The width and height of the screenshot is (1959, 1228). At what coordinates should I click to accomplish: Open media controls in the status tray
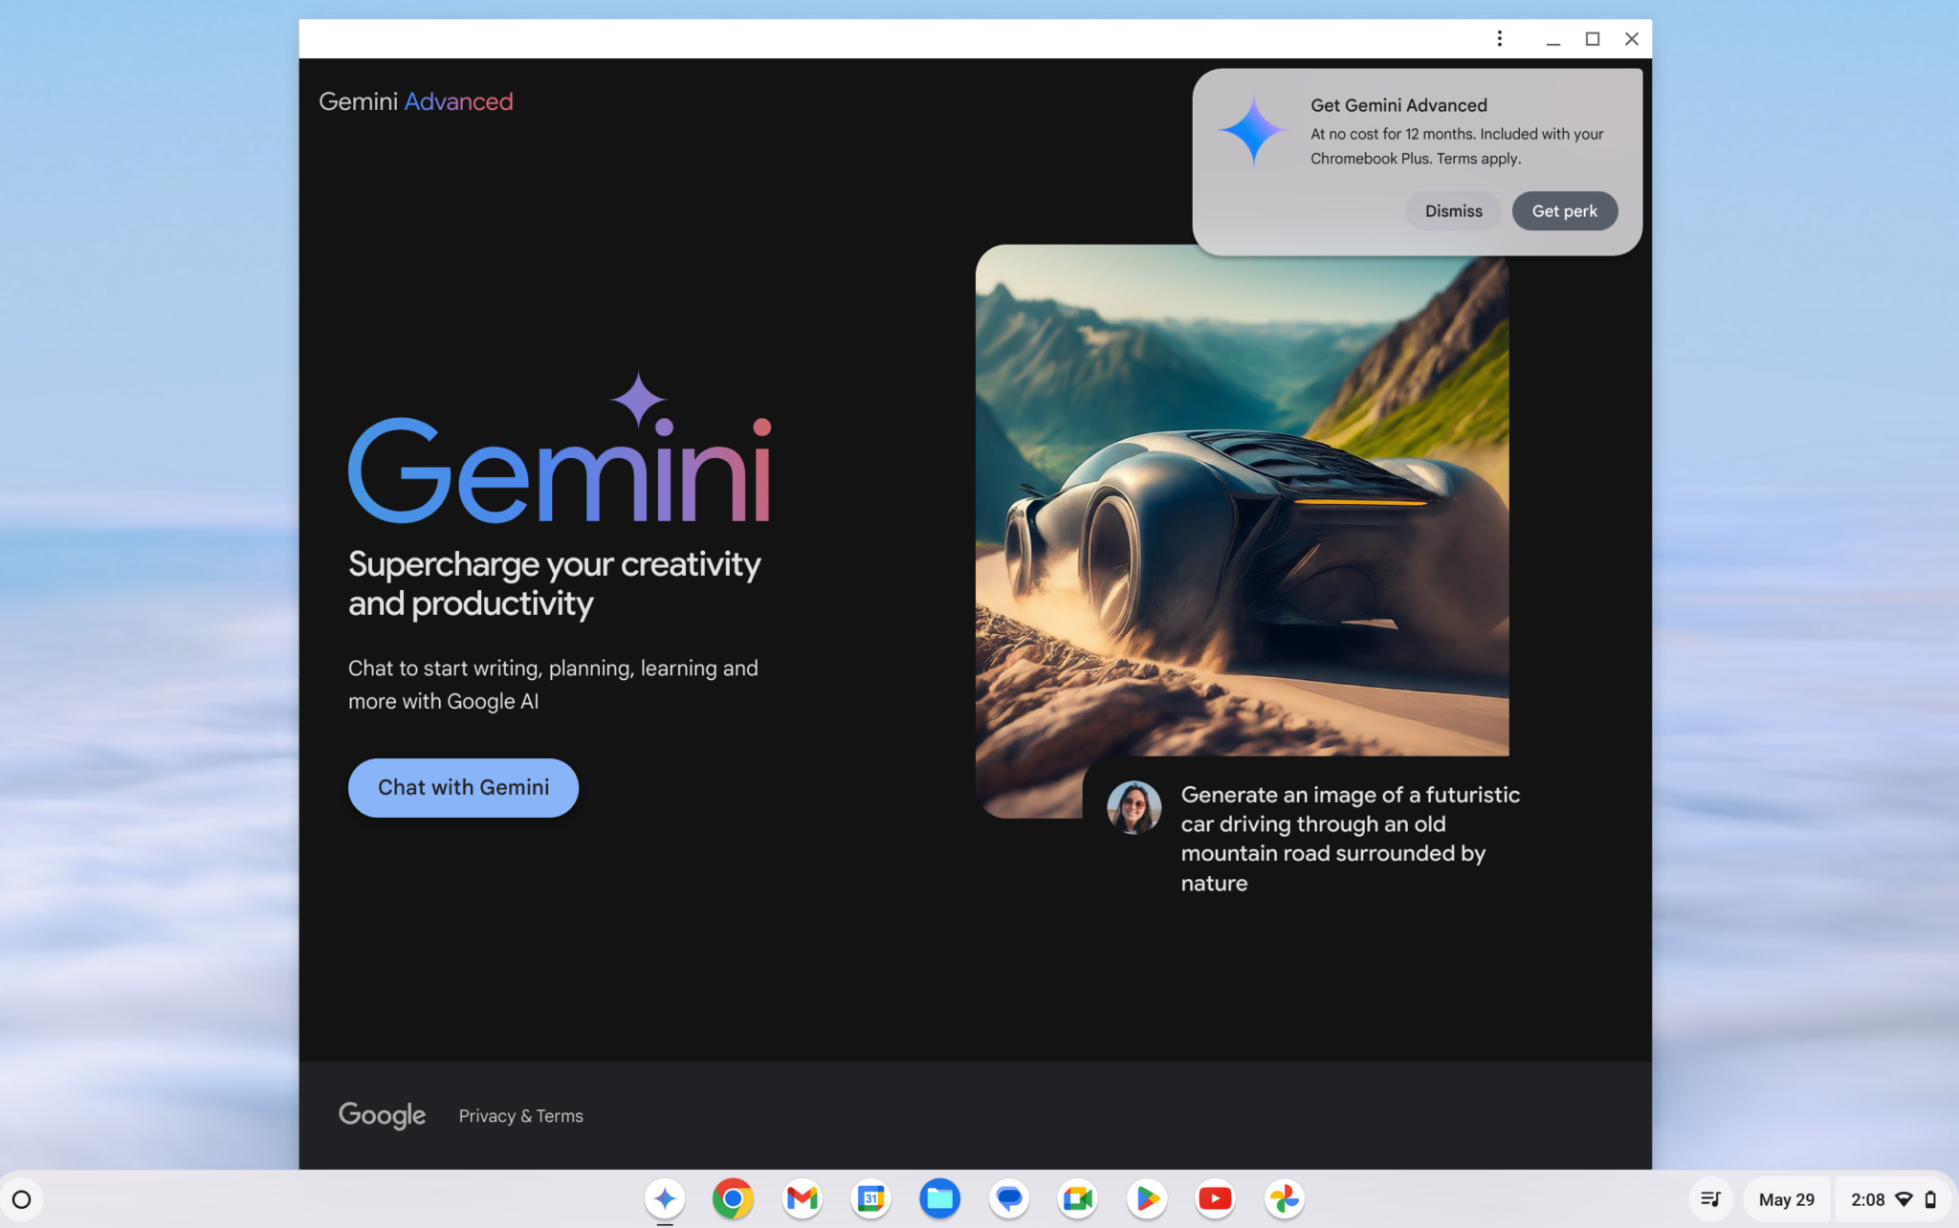coord(1711,1198)
